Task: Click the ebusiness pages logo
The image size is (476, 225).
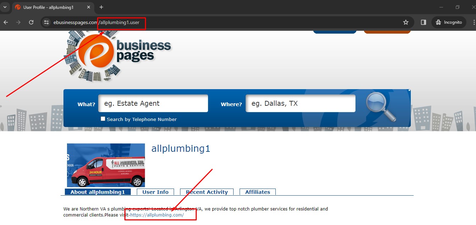Action: tap(117, 56)
